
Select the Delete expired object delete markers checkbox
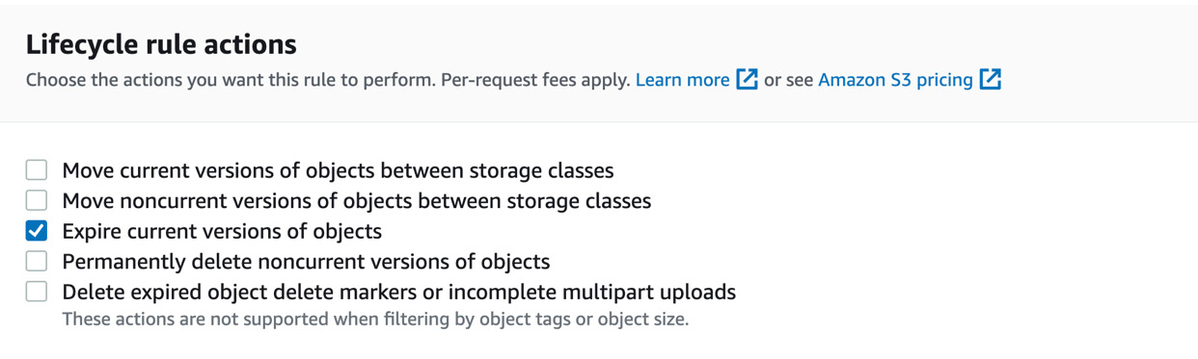(37, 292)
